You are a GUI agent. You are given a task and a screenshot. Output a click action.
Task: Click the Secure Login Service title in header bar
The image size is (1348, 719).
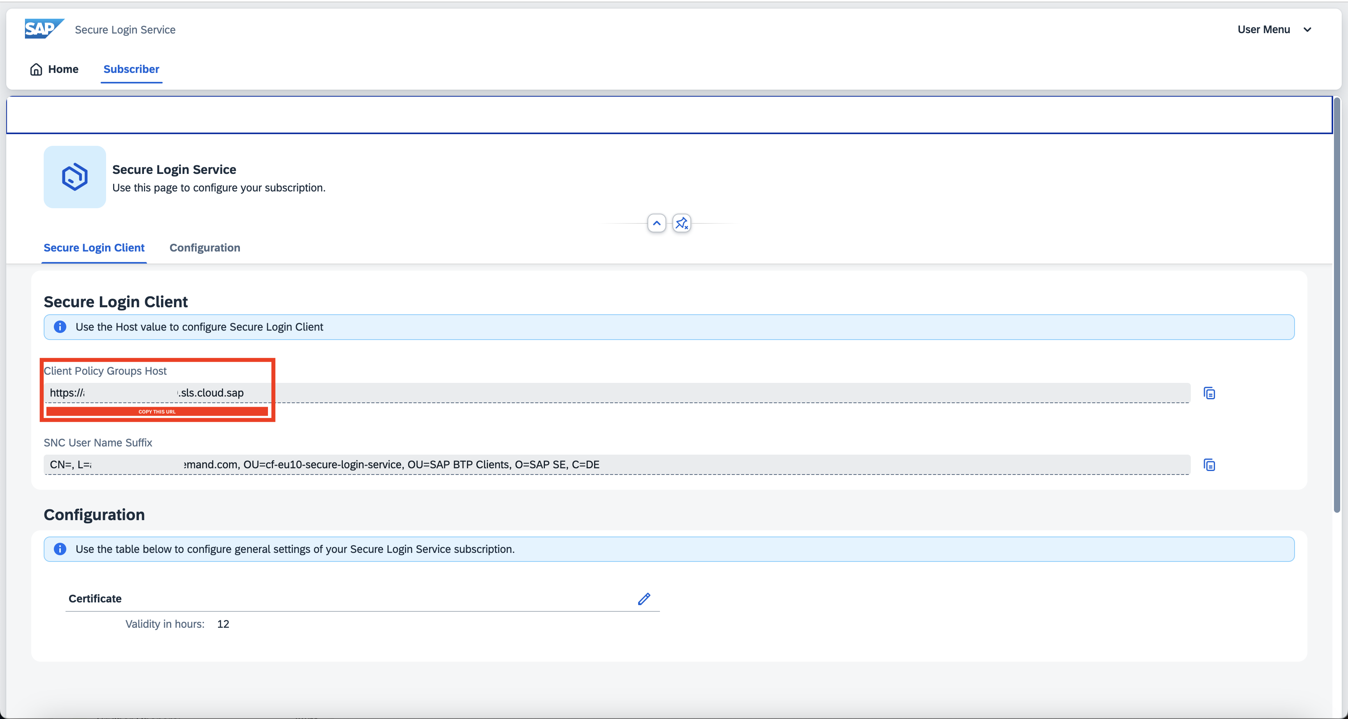[125, 30]
